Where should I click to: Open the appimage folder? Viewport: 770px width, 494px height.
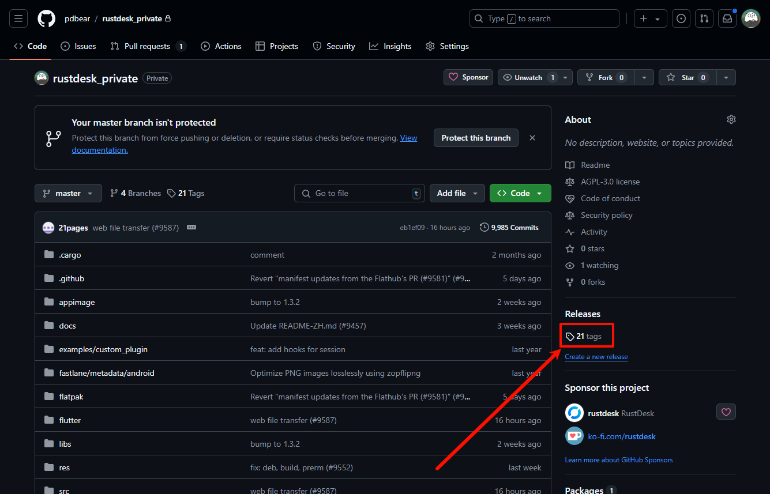click(77, 302)
